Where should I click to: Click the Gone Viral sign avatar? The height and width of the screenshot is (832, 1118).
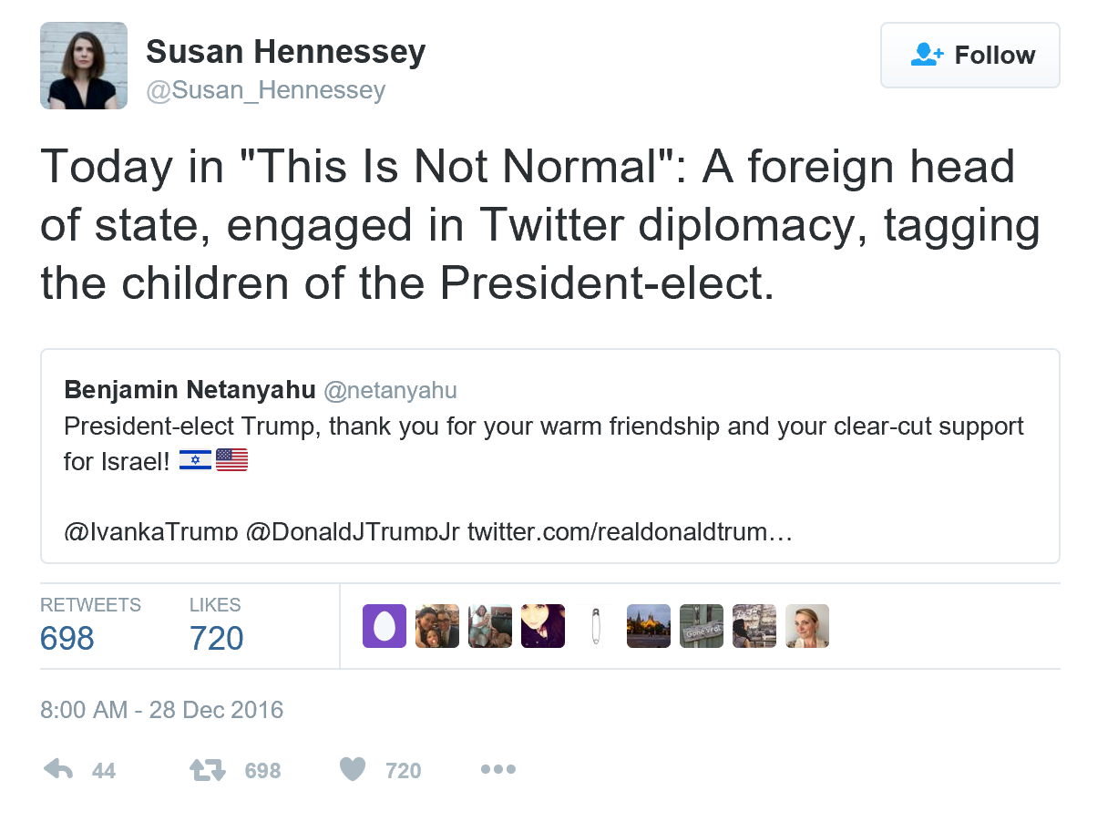pos(702,626)
